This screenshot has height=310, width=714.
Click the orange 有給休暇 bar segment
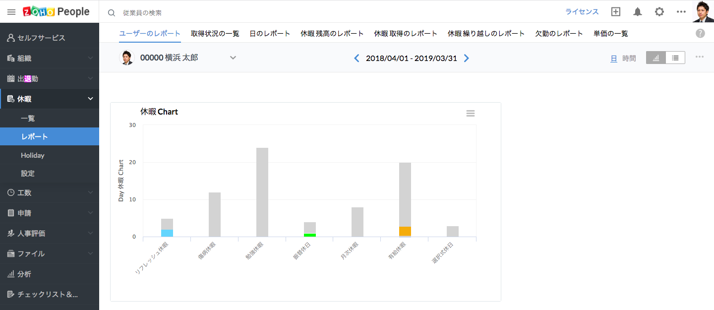405,231
